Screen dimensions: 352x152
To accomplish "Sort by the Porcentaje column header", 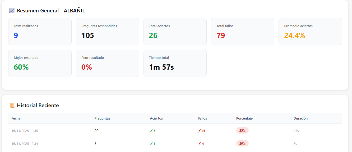I will point(244,118).
